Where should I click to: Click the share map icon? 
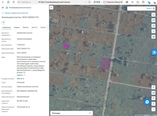click(x=153, y=31)
